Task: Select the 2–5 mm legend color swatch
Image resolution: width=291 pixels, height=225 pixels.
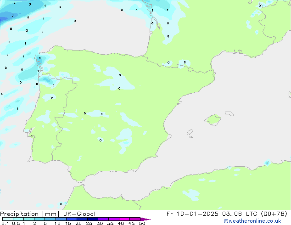Action: point(39,219)
